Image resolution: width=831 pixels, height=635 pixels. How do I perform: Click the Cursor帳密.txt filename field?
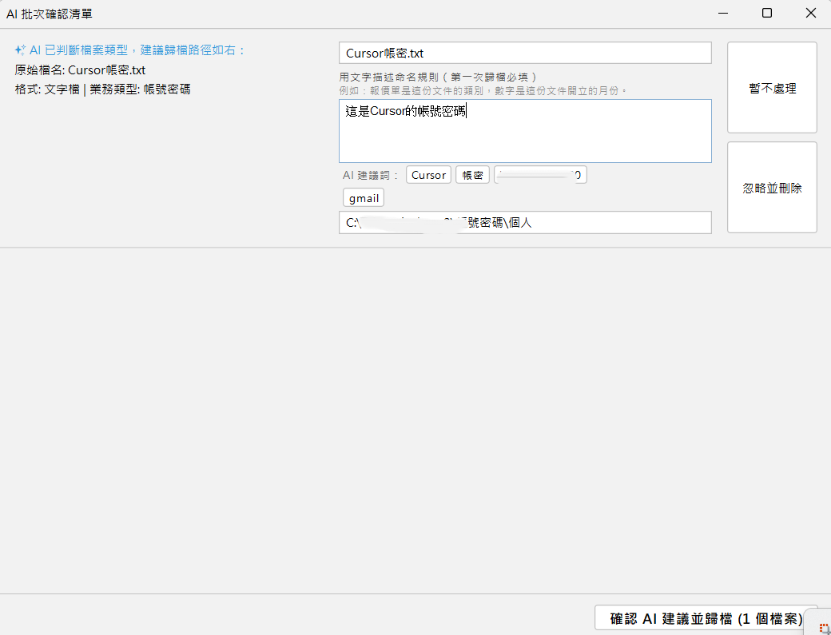(x=525, y=53)
